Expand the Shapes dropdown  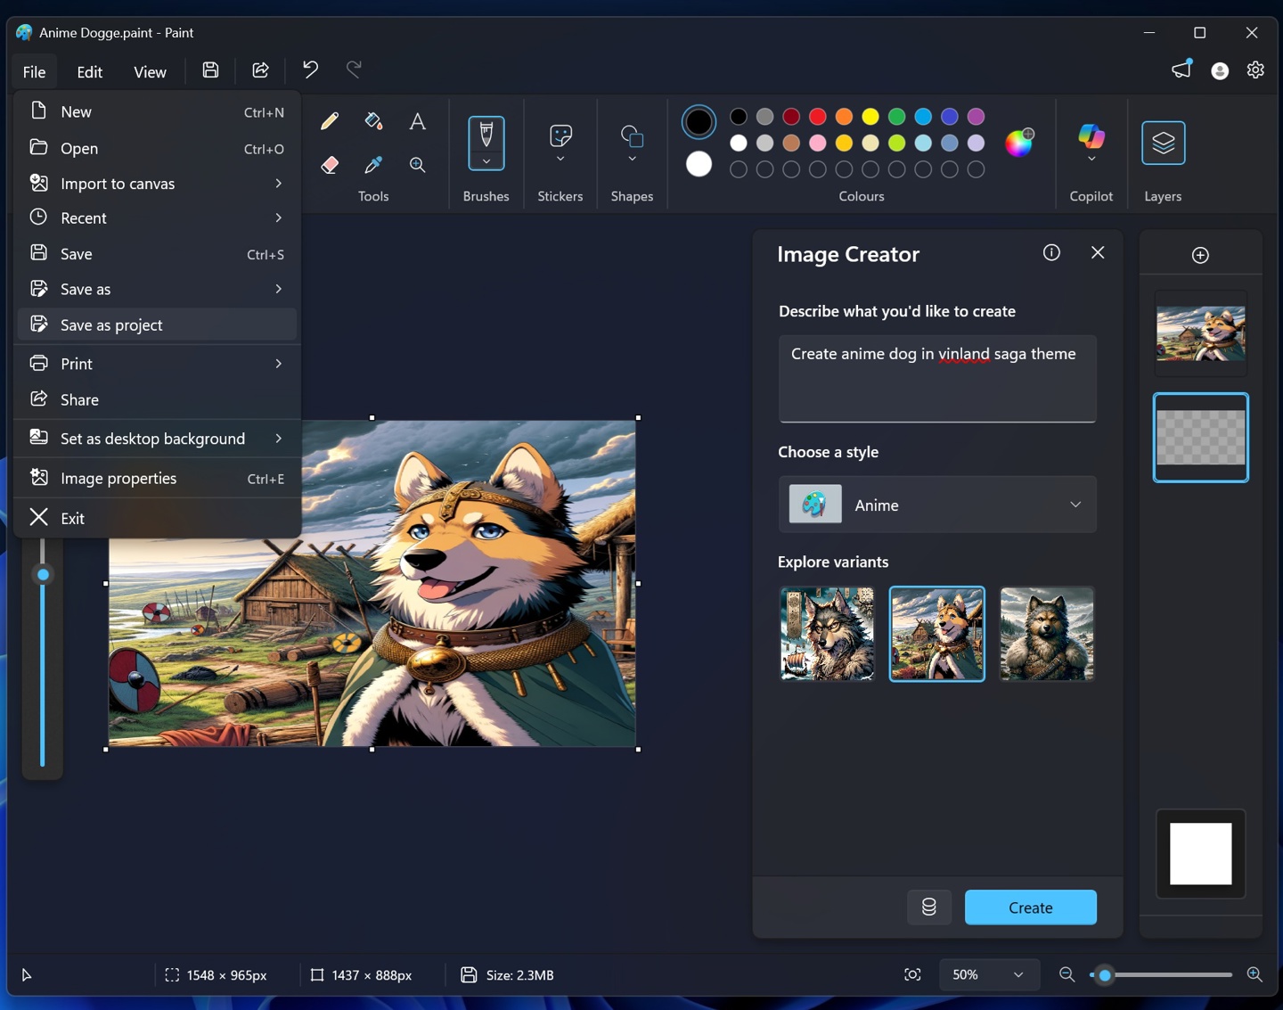pos(632,158)
